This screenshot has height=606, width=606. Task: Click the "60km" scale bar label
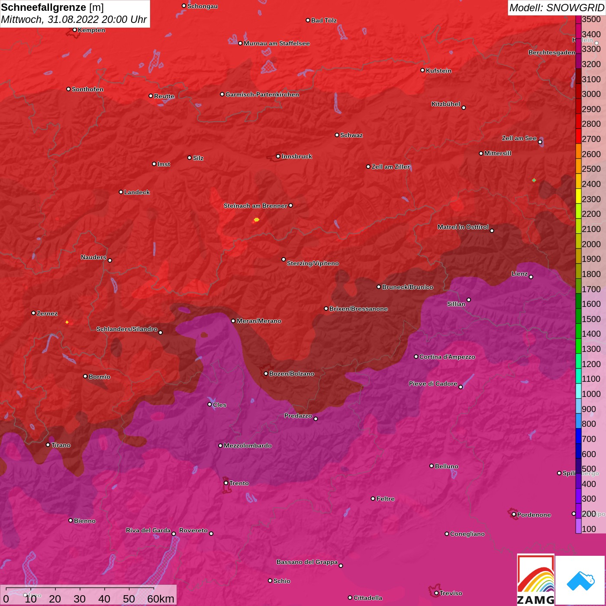click(161, 599)
